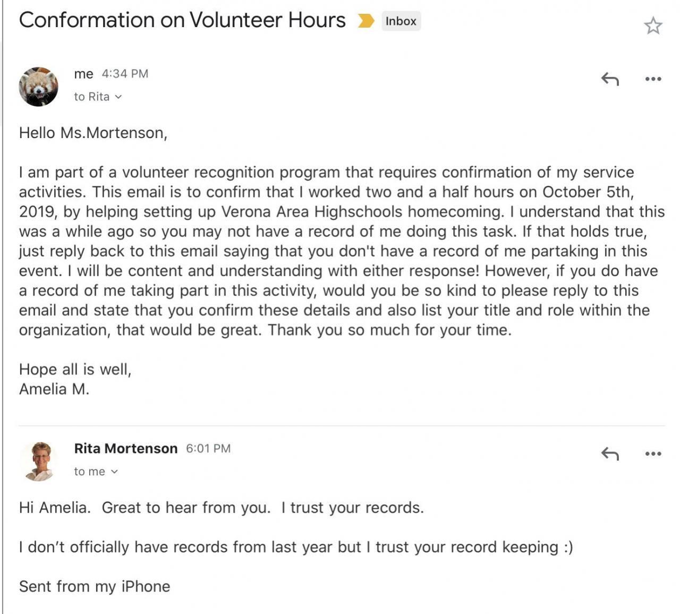Click the 6:01 PM timestamp
This screenshot has width=680, height=614.
point(208,448)
